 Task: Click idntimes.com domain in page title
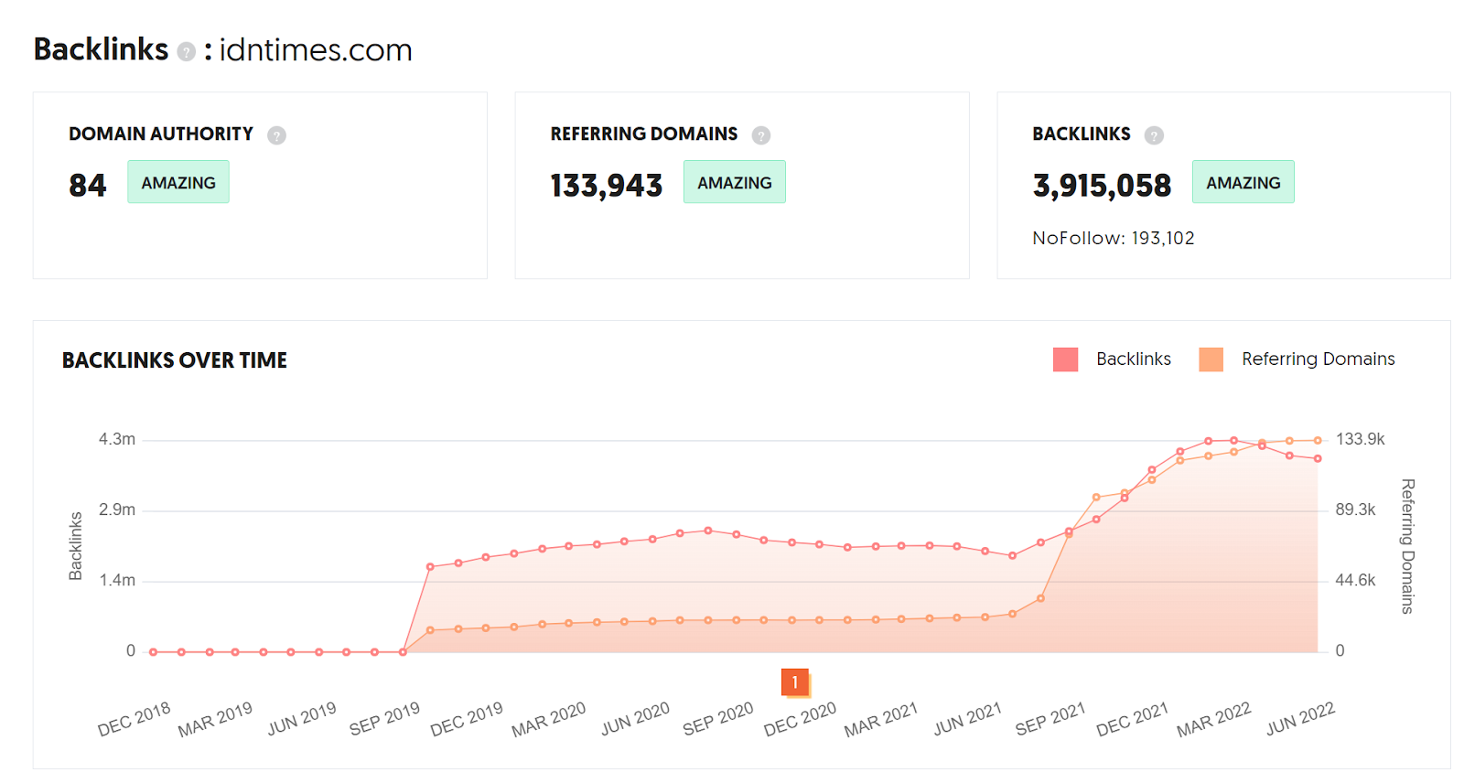[316, 50]
